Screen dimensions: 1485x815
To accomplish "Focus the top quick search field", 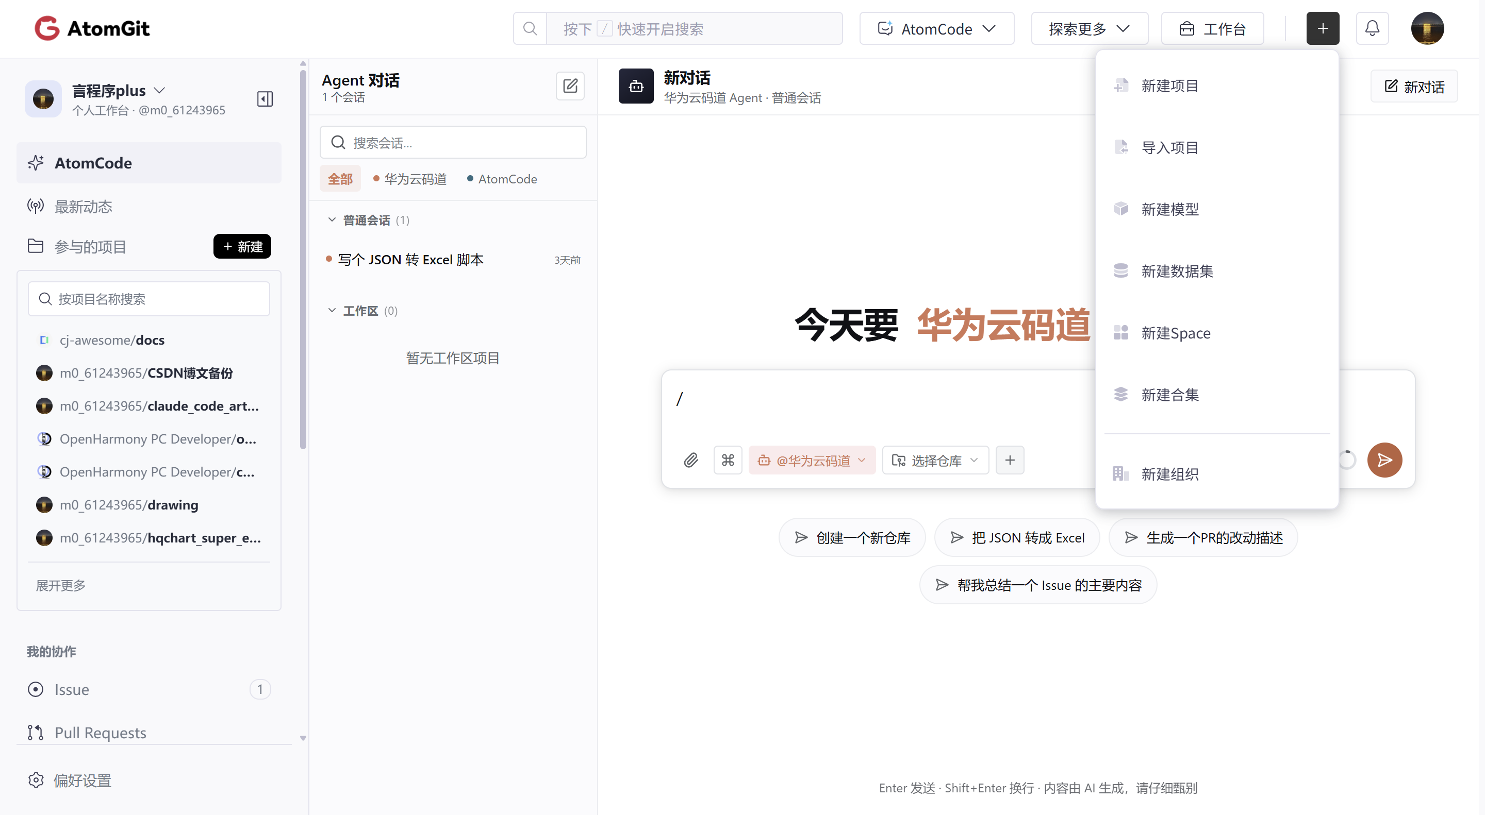I will [694, 28].
